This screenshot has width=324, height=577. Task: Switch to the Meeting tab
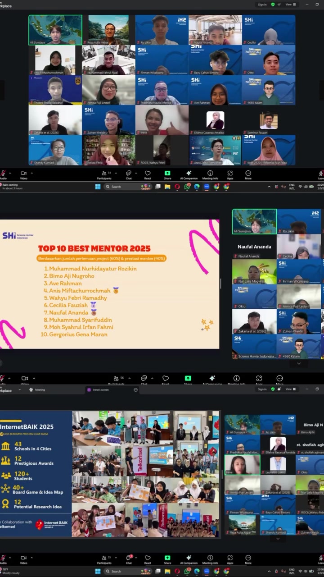point(37,389)
